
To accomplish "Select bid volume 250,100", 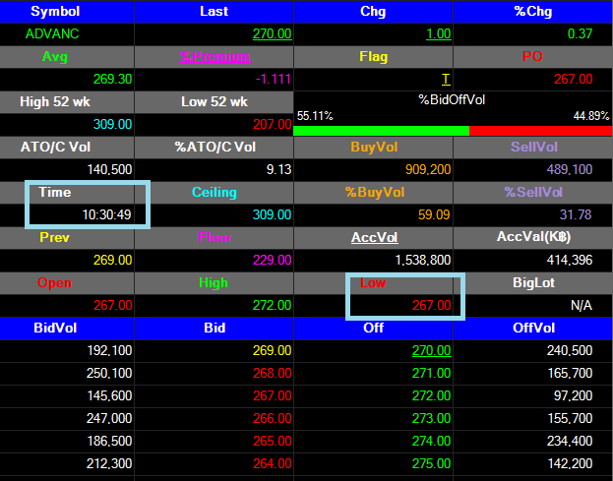I will pos(109,373).
